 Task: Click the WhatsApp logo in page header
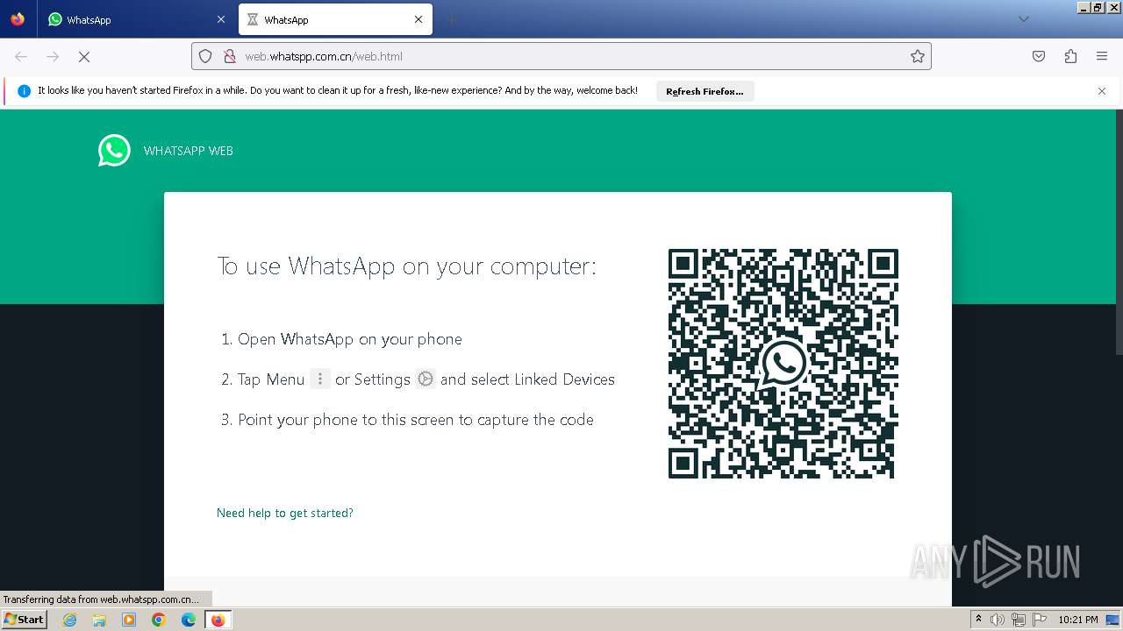(x=114, y=151)
